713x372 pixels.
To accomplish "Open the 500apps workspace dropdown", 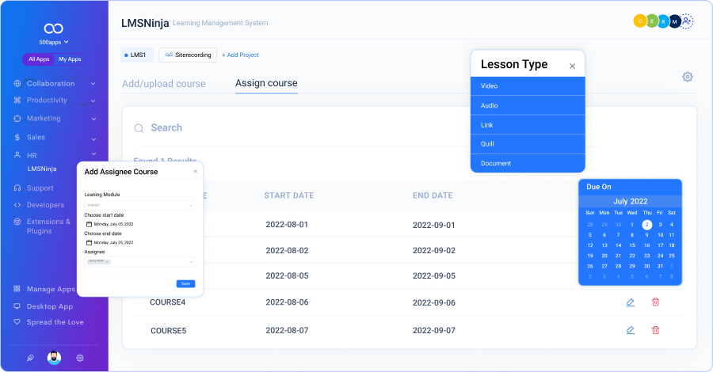I will coord(54,42).
